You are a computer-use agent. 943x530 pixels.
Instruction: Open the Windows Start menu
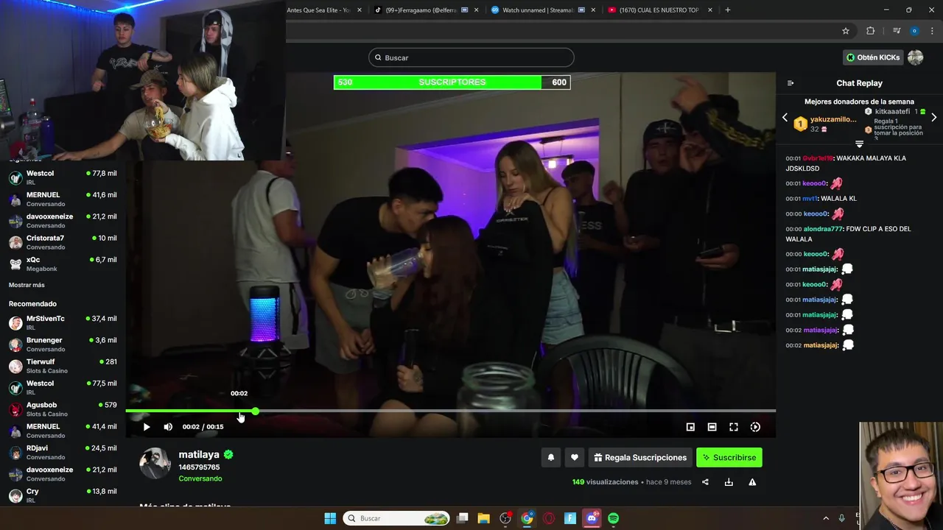pyautogui.click(x=330, y=518)
